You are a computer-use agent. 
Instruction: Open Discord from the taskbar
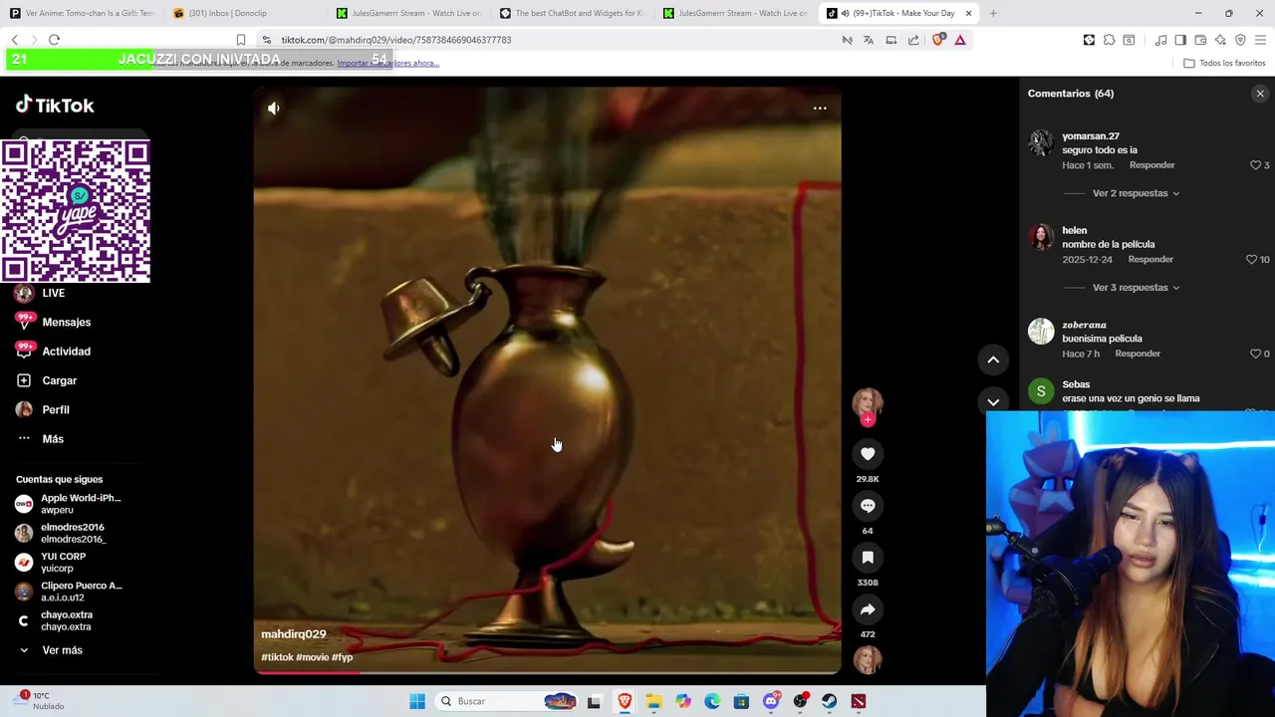(771, 701)
